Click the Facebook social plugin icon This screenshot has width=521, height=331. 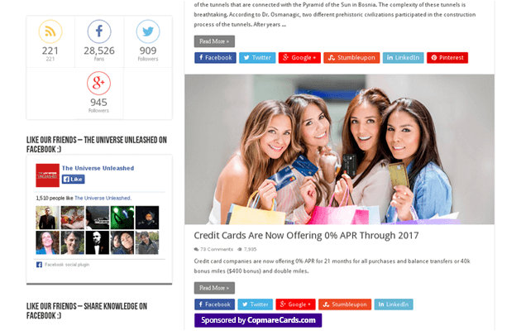pyautogui.click(x=39, y=265)
